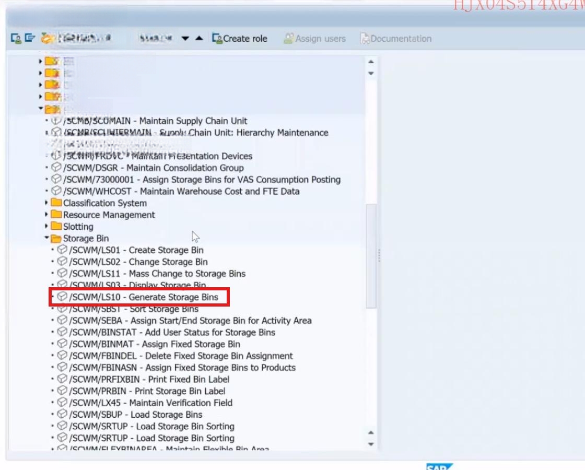
Task: Click the User menu toolbar icon
Action: tap(16, 38)
